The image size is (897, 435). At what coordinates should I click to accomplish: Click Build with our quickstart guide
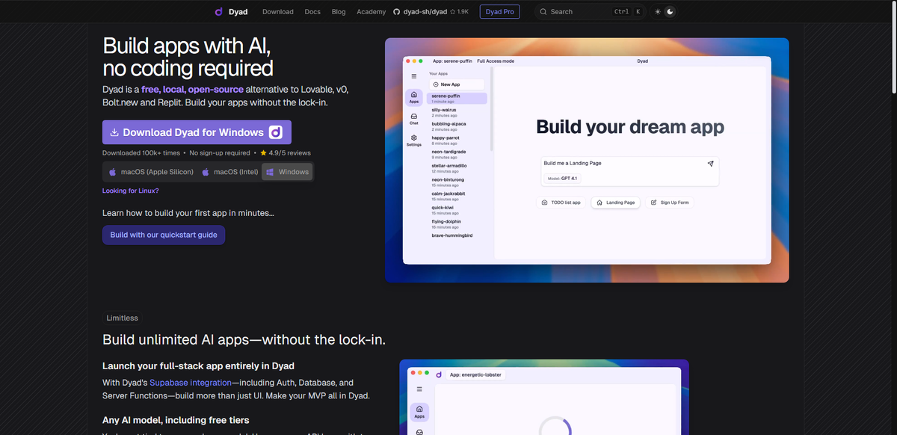164,235
